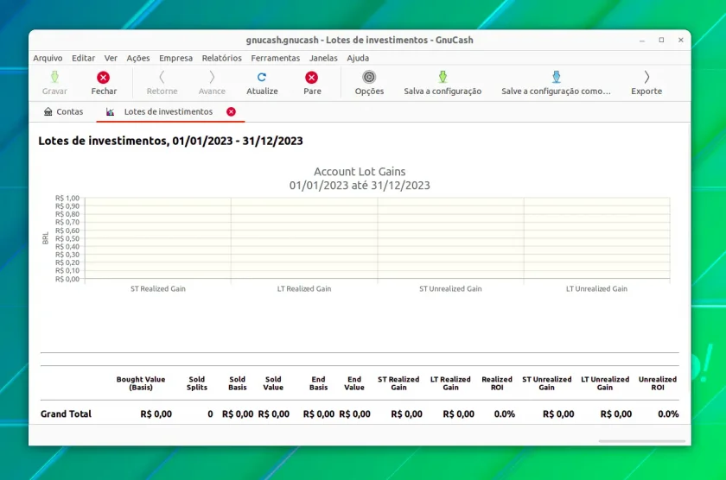Screen dimensions: 726x480
Task: Open the Ações menu
Action: pos(138,58)
